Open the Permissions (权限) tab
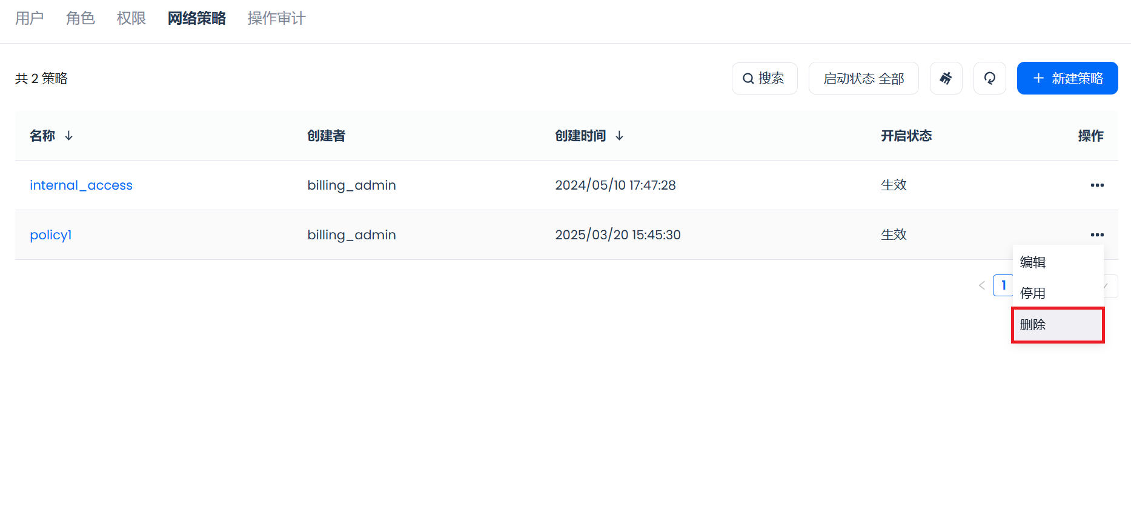1131x515 pixels. 131,18
